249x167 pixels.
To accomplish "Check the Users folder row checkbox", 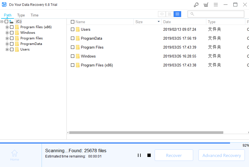I will click(73, 29).
